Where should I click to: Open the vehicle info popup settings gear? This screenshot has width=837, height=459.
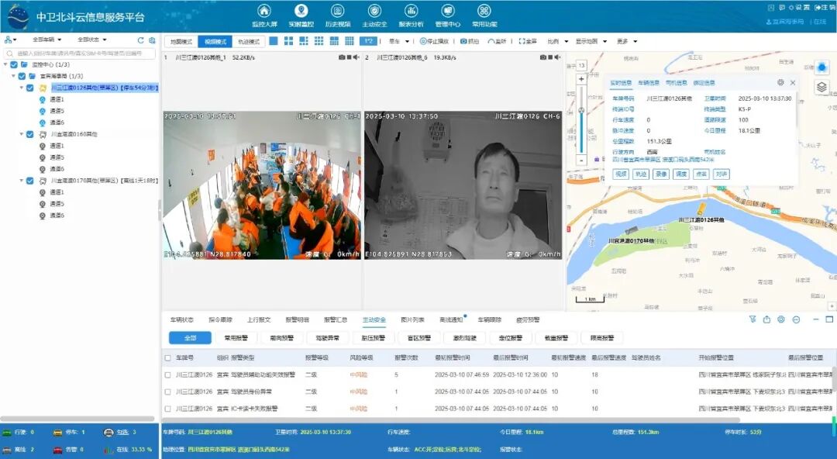(780, 82)
